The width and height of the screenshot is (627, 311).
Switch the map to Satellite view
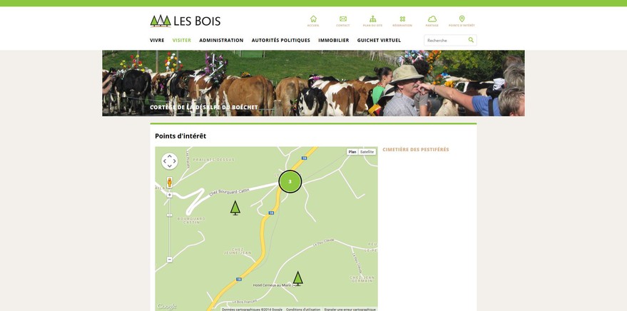click(367, 152)
